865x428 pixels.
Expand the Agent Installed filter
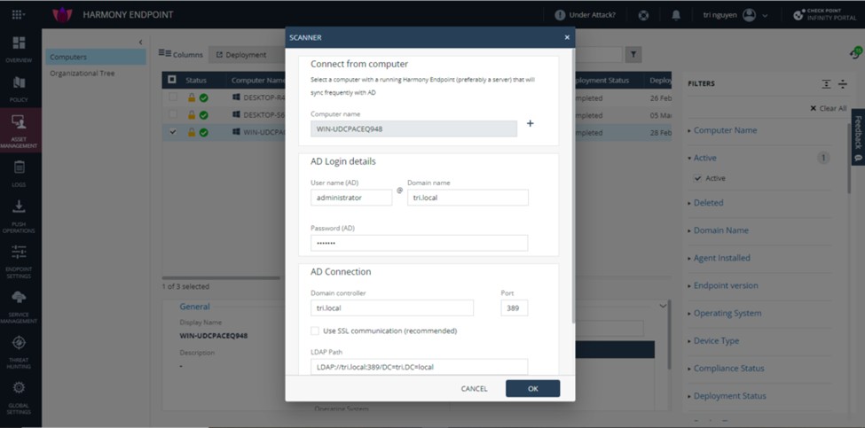[719, 258]
